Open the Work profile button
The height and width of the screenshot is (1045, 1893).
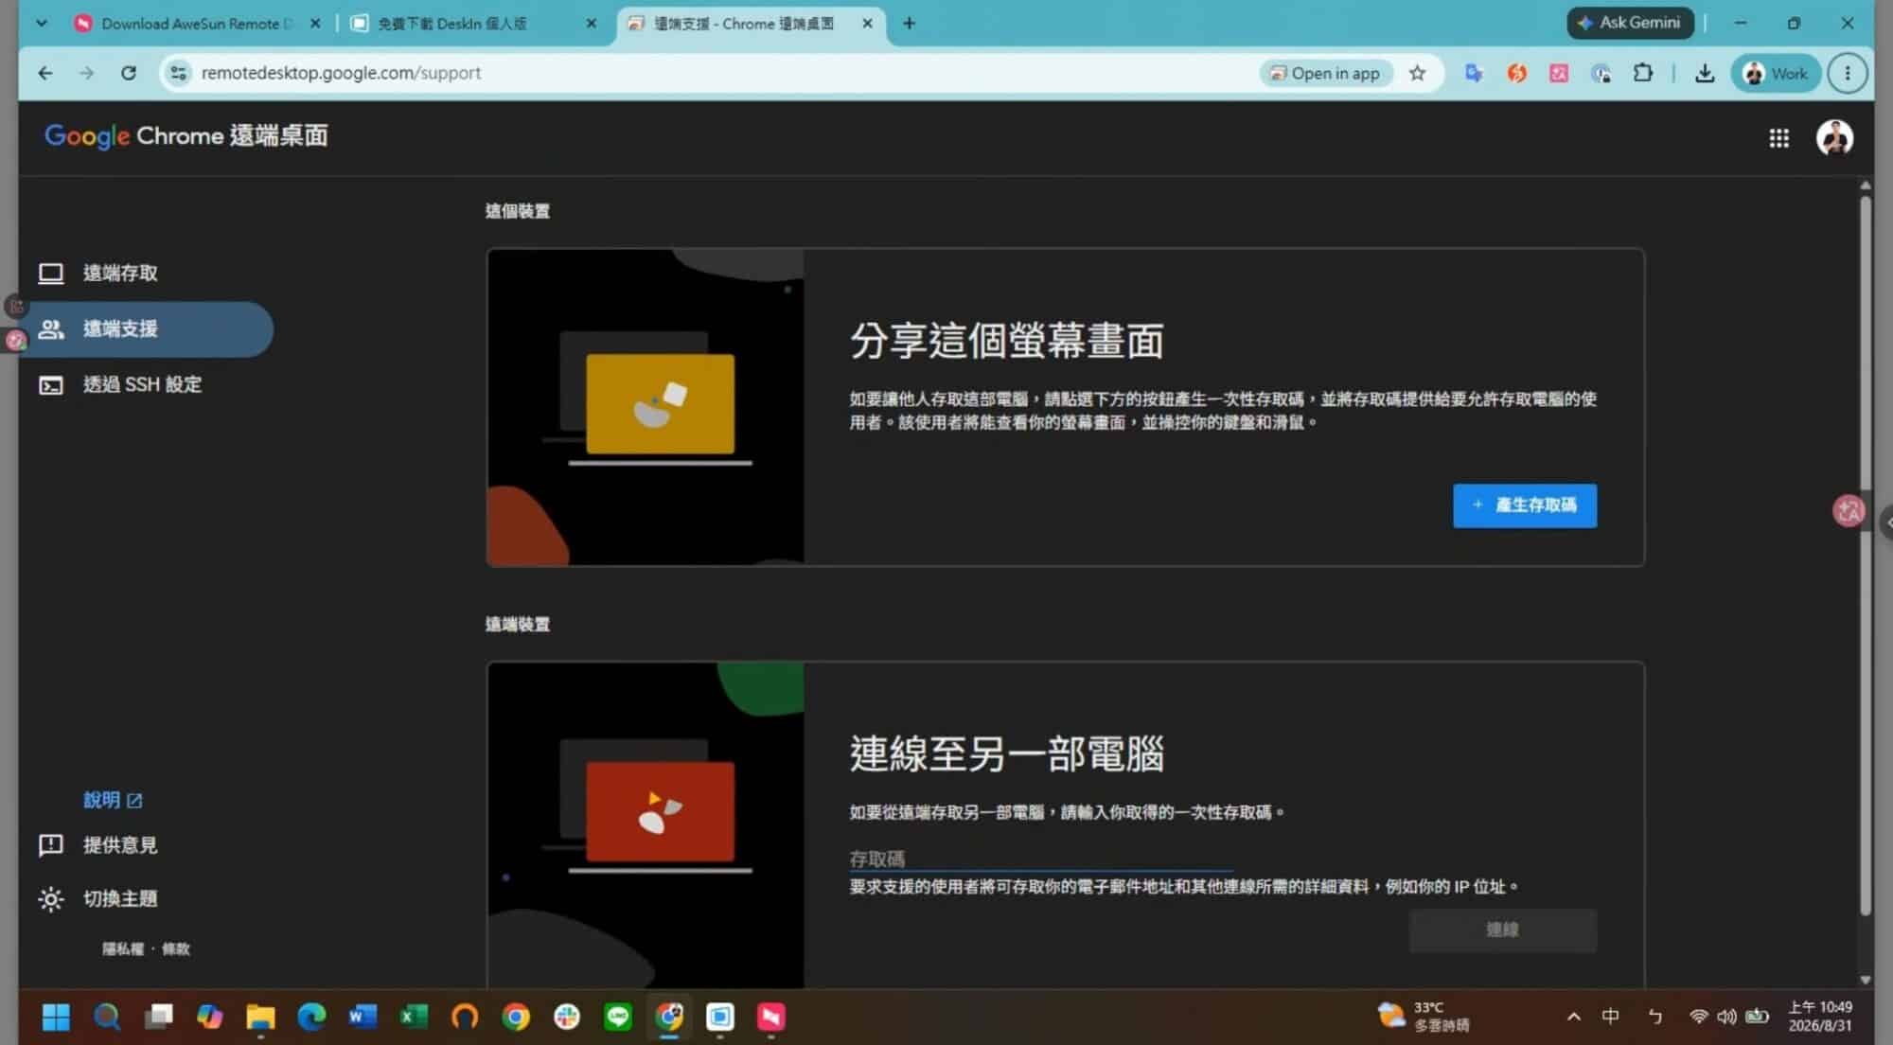pyautogui.click(x=1776, y=73)
